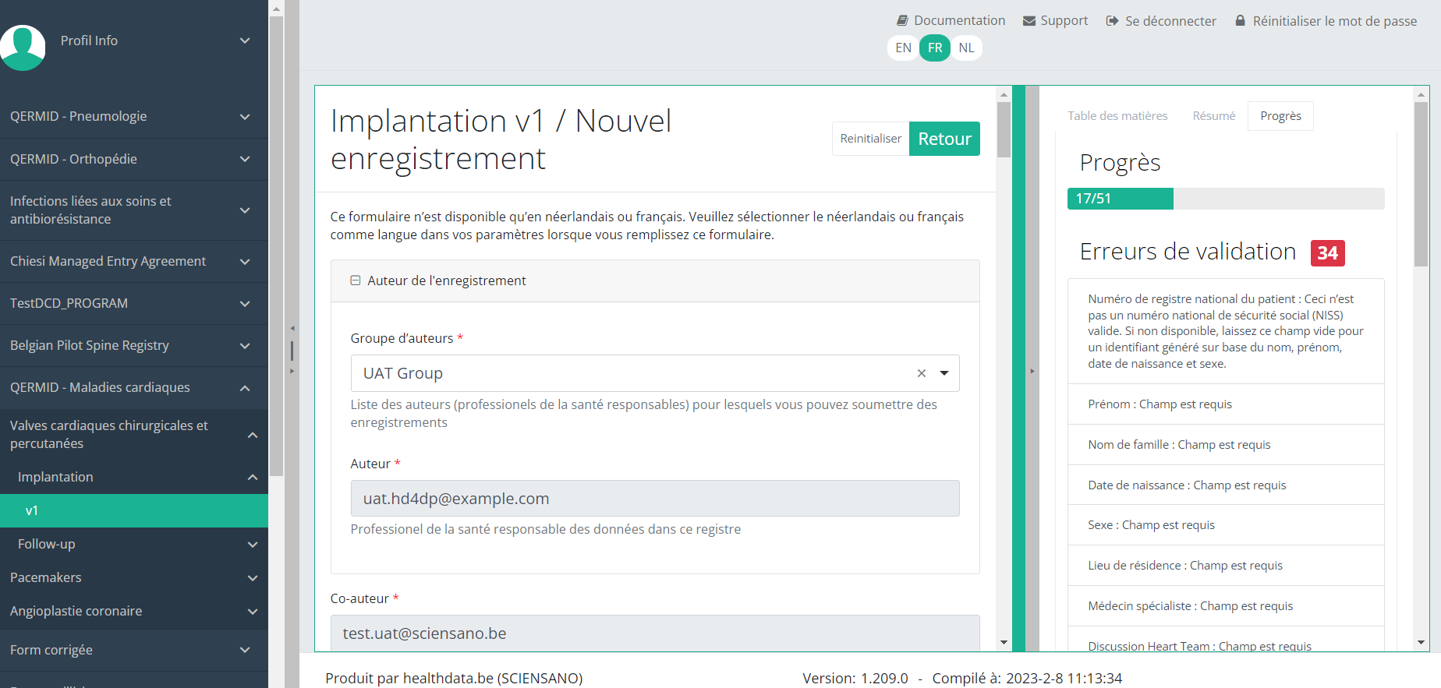1441x688 pixels.
Task: Open the Table des matières tab
Action: point(1117,116)
